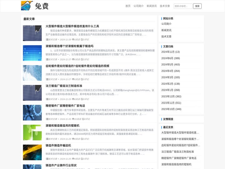Click green thumbnail of 辊锻机 article
Image resolution: width=225 pixels, height=169 pixels.
32,132
